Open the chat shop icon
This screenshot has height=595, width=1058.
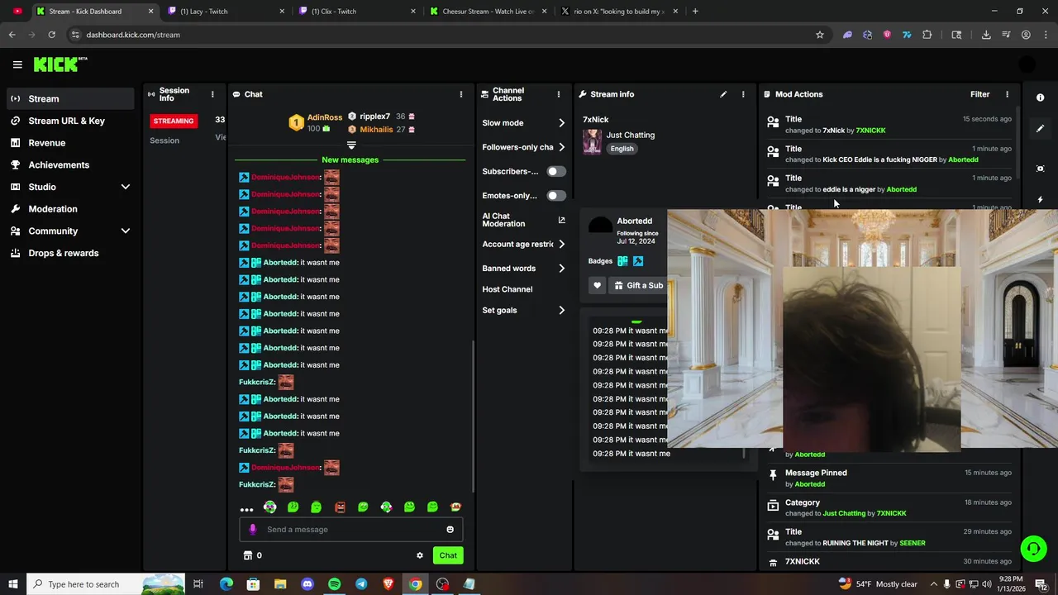point(247,555)
